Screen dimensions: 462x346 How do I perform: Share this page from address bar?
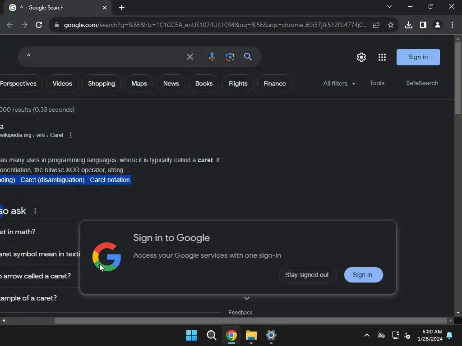(376, 25)
